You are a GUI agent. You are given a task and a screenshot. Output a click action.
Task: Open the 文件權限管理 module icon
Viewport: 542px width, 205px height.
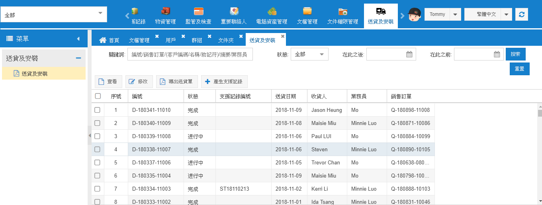(342, 12)
